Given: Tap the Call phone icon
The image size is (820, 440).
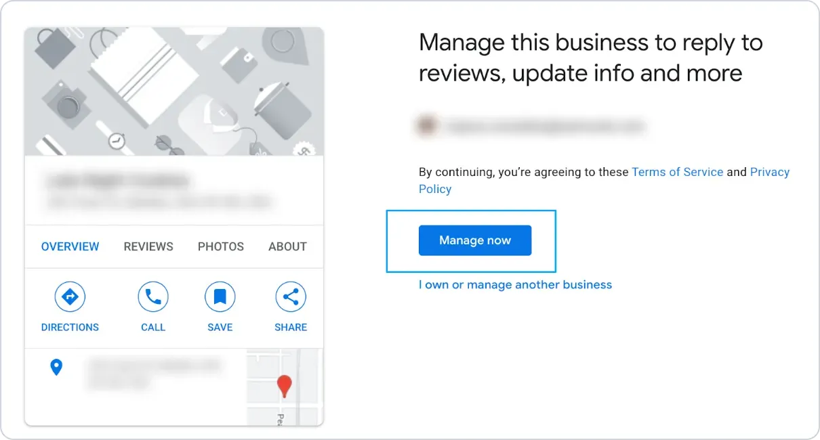Looking at the screenshot, I should pyautogui.click(x=153, y=297).
